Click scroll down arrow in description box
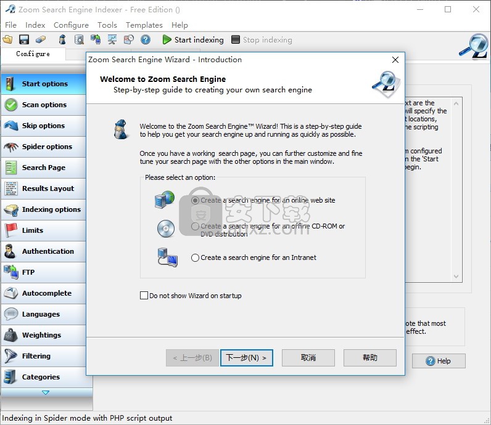The width and height of the screenshot is (491, 425). point(456,277)
